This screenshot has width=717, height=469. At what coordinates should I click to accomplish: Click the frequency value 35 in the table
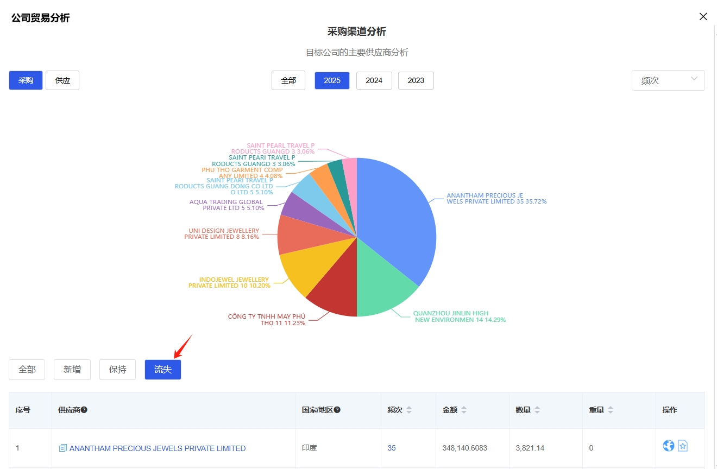(392, 448)
